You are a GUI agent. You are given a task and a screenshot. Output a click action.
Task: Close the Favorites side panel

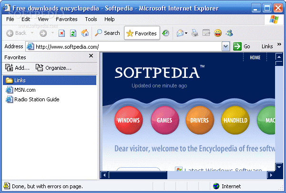point(91,56)
